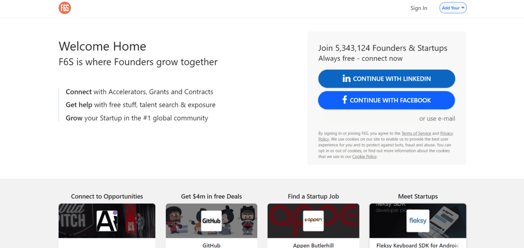Expand the Add Your dropdown

point(453,8)
